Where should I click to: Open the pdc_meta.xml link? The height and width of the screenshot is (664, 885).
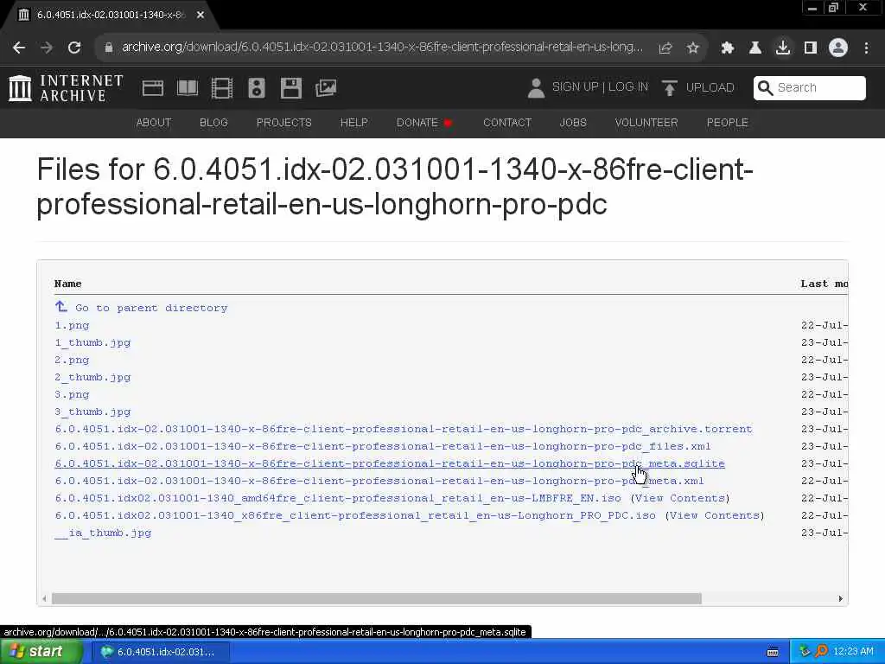tap(379, 481)
